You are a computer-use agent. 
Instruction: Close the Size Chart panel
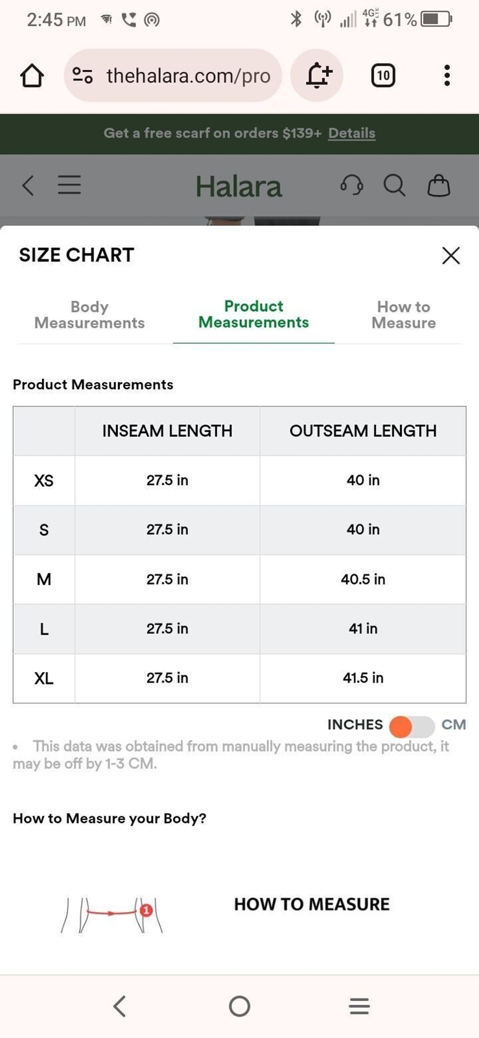[x=451, y=256]
